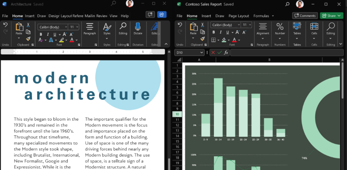This screenshot has height=170, width=347.
Task: Select the Format Painter in Excel
Action: pos(202,39)
